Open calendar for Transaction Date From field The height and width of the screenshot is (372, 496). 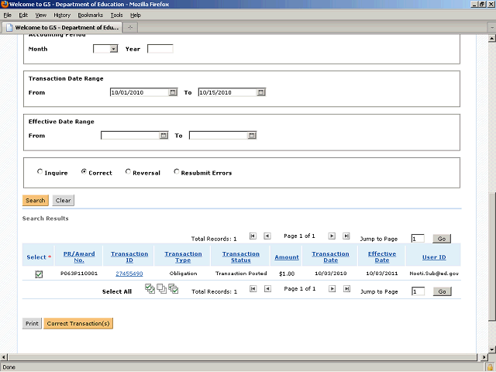pos(173,92)
